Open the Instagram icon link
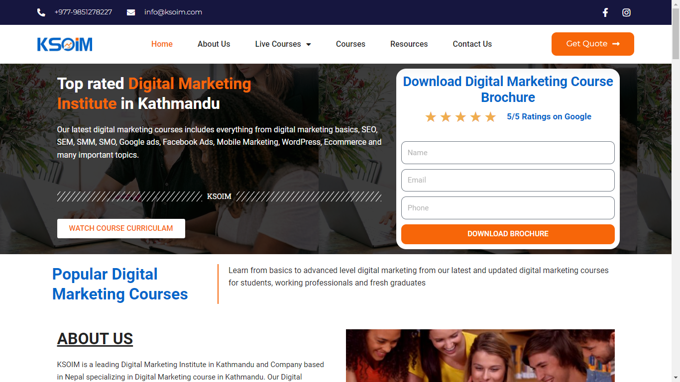680x382 pixels. point(627,12)
